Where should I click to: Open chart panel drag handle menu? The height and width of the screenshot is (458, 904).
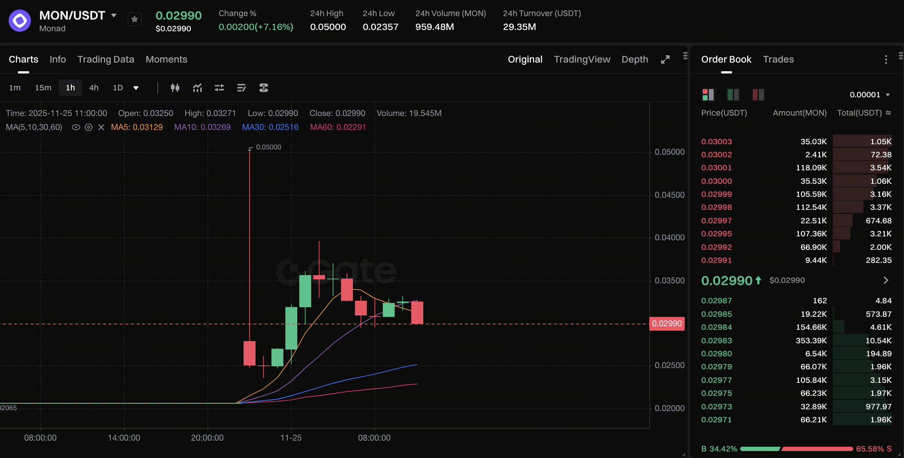(x=685, y=56)
